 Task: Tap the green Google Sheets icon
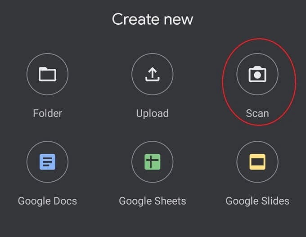(153, 162)
